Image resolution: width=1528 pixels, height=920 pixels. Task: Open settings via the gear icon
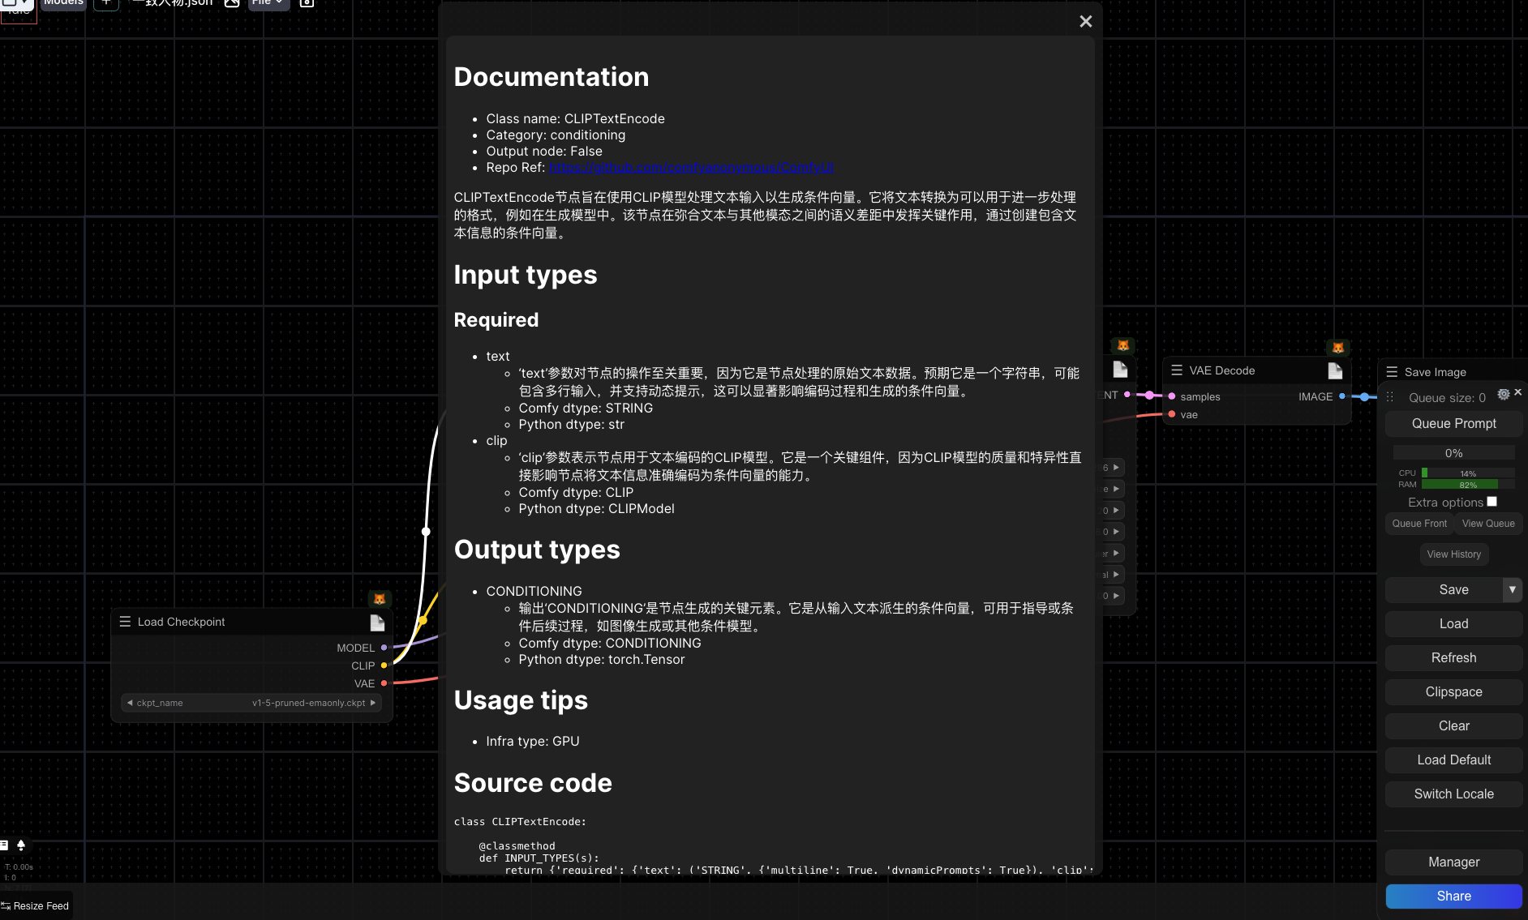click(x=1503, y=394)
